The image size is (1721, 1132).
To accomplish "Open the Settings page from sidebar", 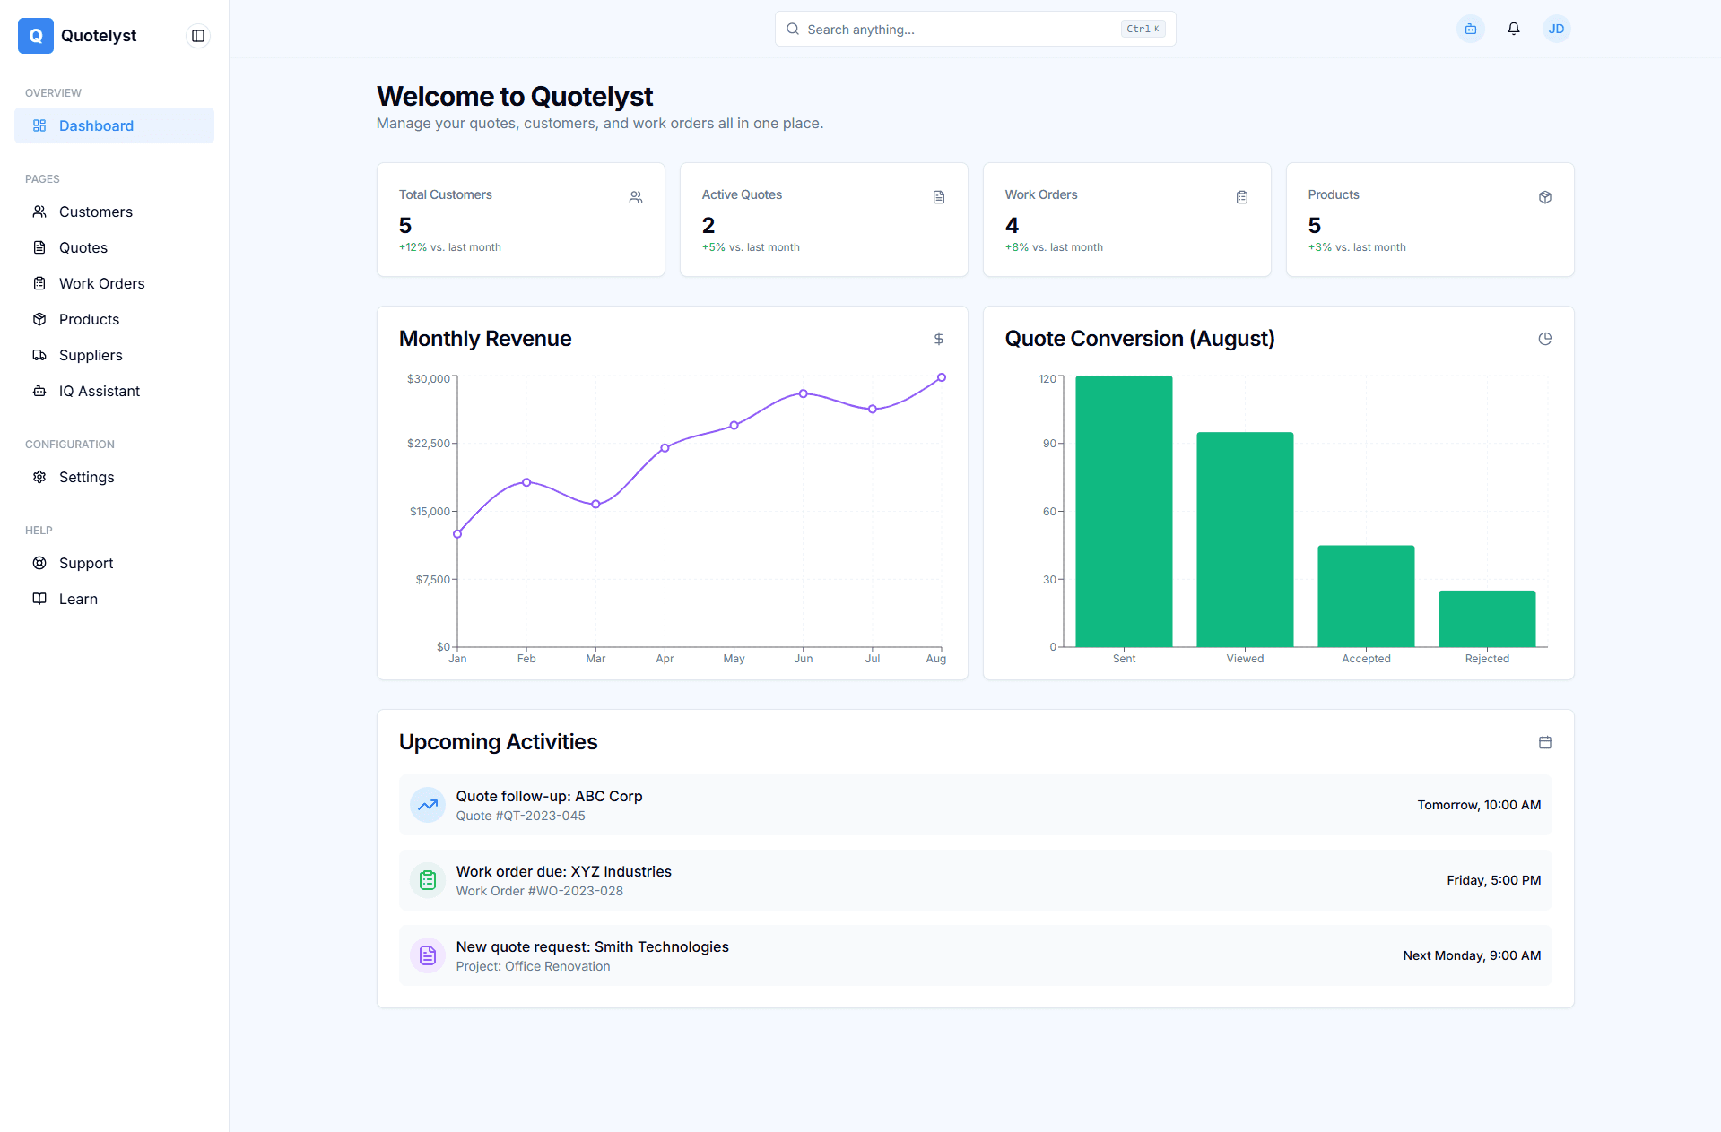I will (x=86, y=477).
